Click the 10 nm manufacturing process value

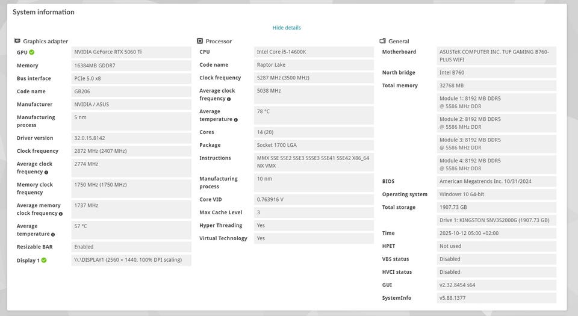[x=314, y=182]
